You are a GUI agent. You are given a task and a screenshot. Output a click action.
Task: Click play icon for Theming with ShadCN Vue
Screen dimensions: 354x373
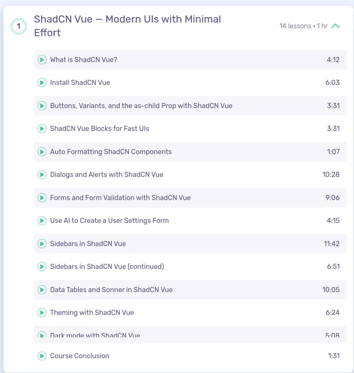(x=42, y=313)
